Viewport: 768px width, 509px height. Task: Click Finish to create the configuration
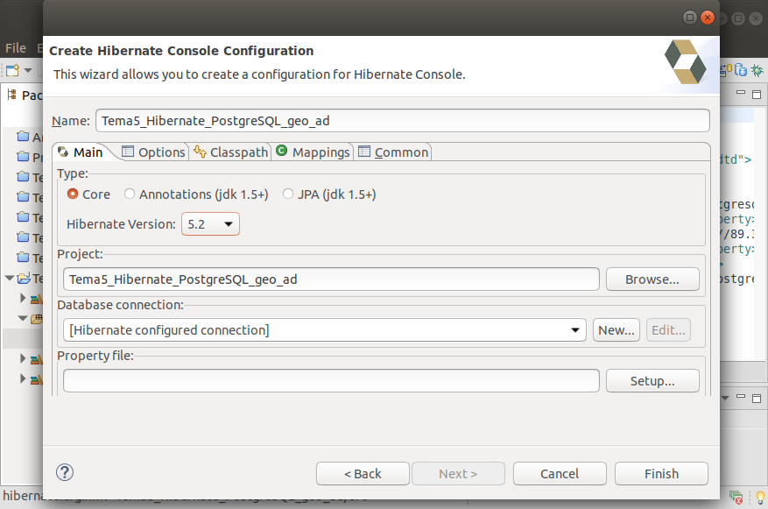661,474
